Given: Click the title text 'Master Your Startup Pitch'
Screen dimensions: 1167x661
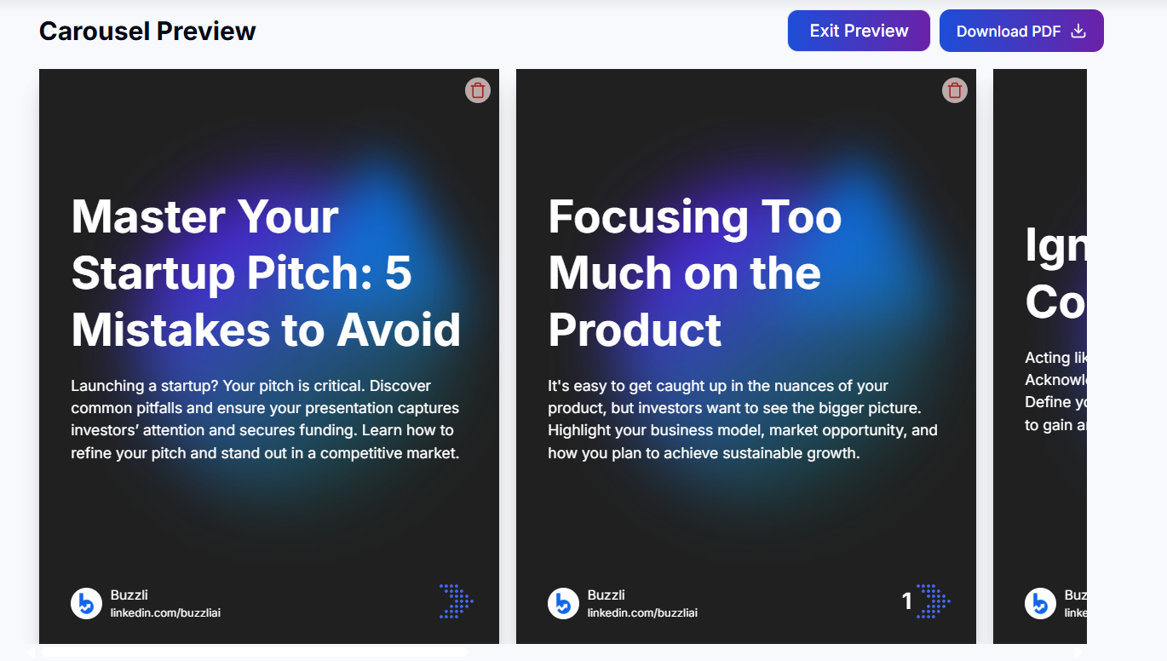Looking at the screenshot, I should click(265, 273).
